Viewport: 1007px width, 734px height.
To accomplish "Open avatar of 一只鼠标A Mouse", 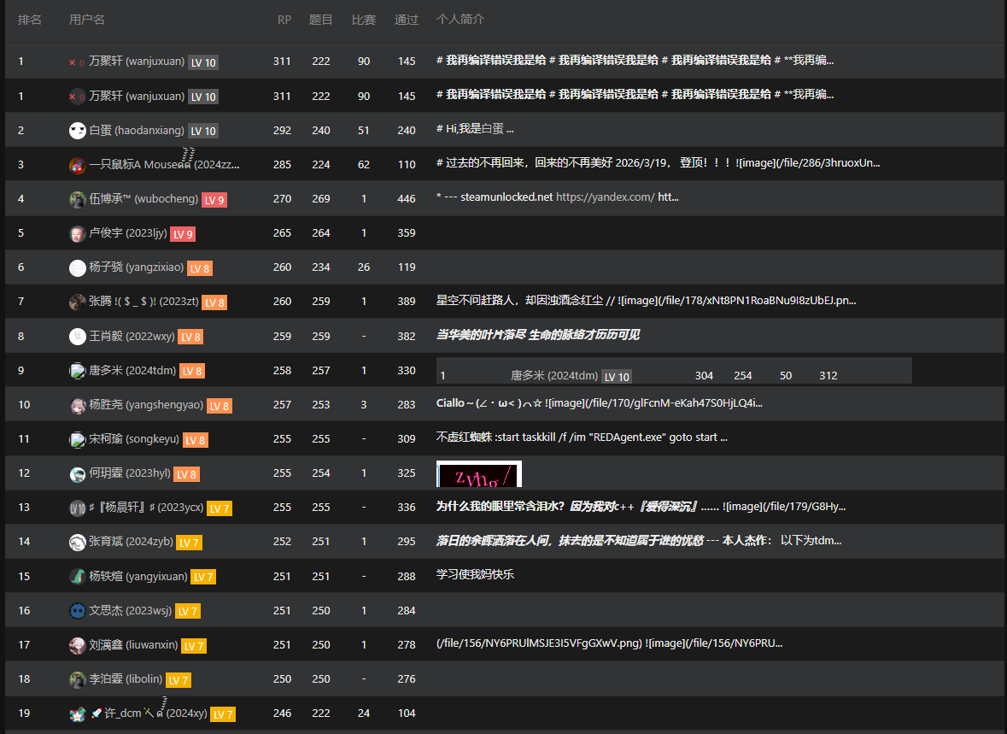I will [77, 165].
